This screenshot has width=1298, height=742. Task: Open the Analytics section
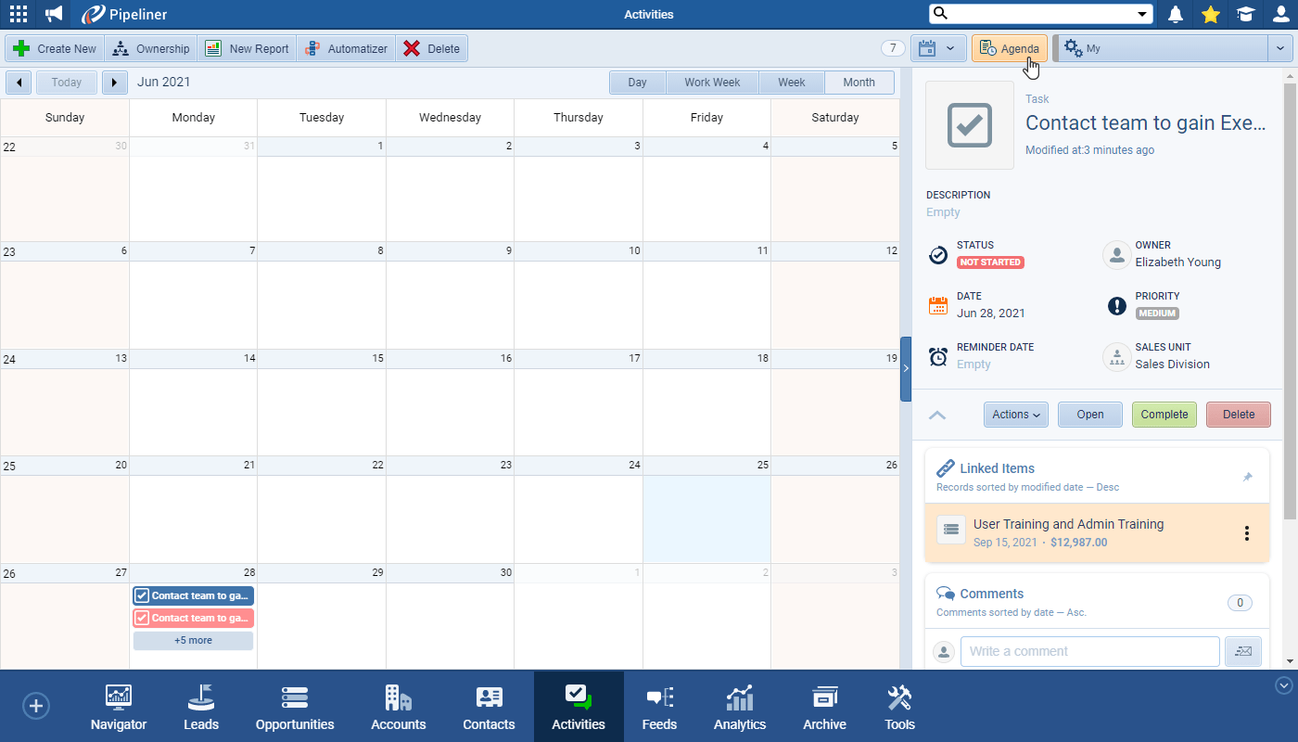pos(739,706)
